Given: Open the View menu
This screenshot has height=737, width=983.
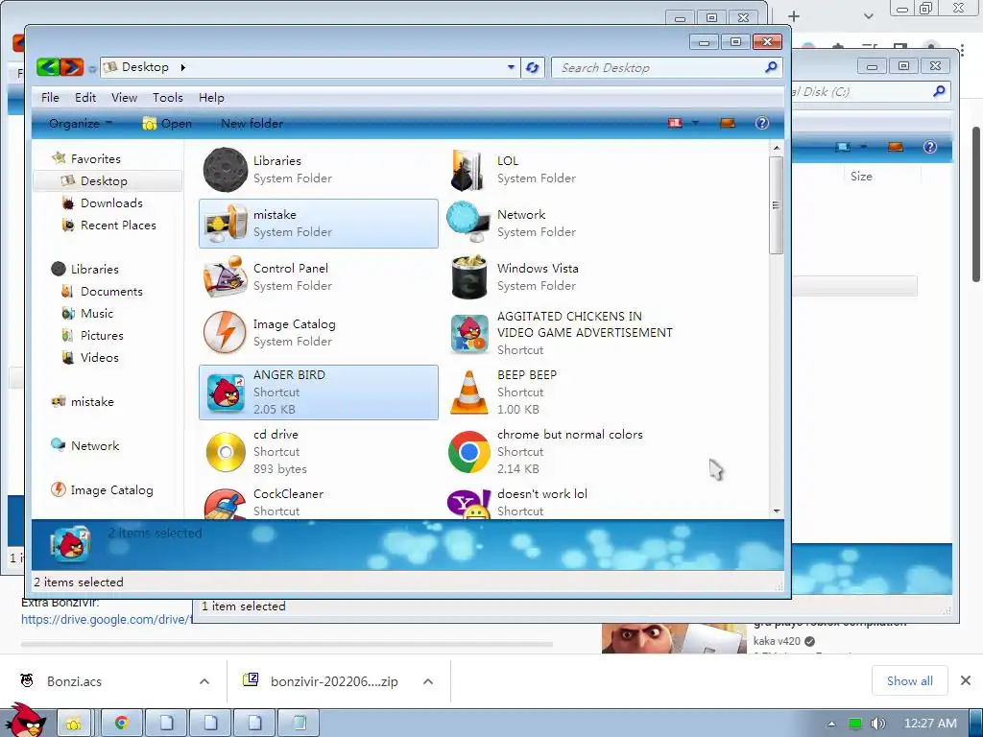Looking at the screenshot, I should (124, 97).
